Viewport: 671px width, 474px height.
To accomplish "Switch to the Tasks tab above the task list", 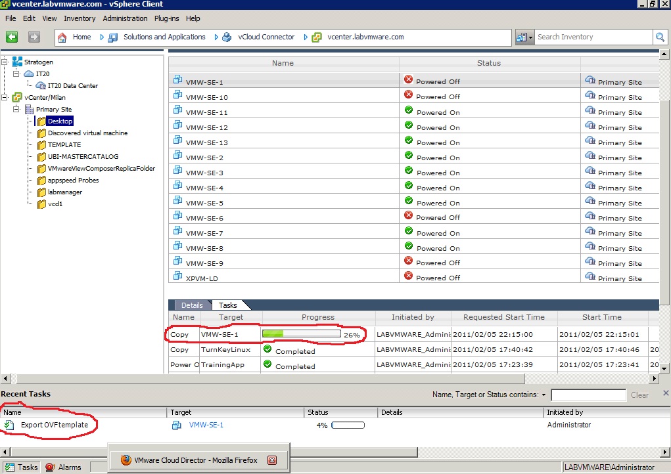I will pos(227,305).
